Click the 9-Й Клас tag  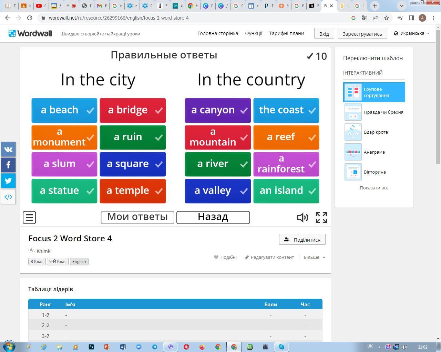(58, 262)
